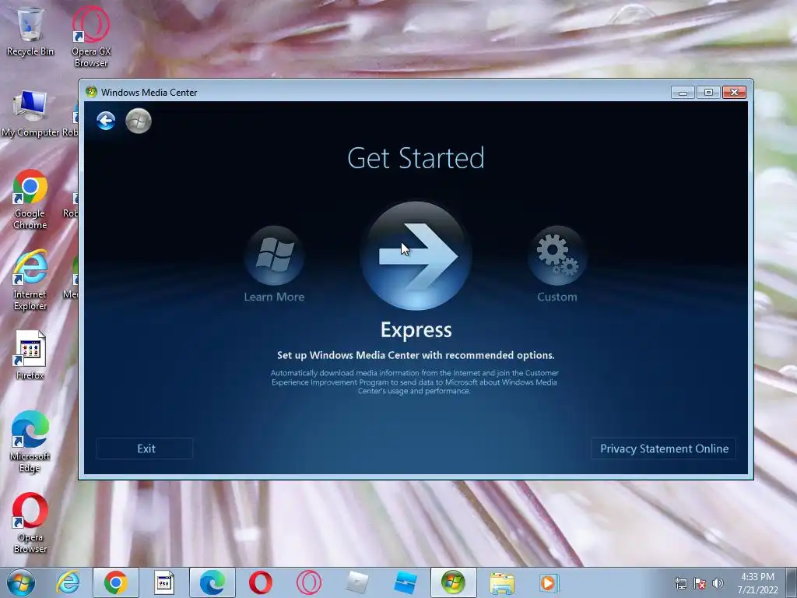The height and width of the screenshot is (598, 797).
Task: Select Windows Media Center taskbar button
Action: pos(454,582)
